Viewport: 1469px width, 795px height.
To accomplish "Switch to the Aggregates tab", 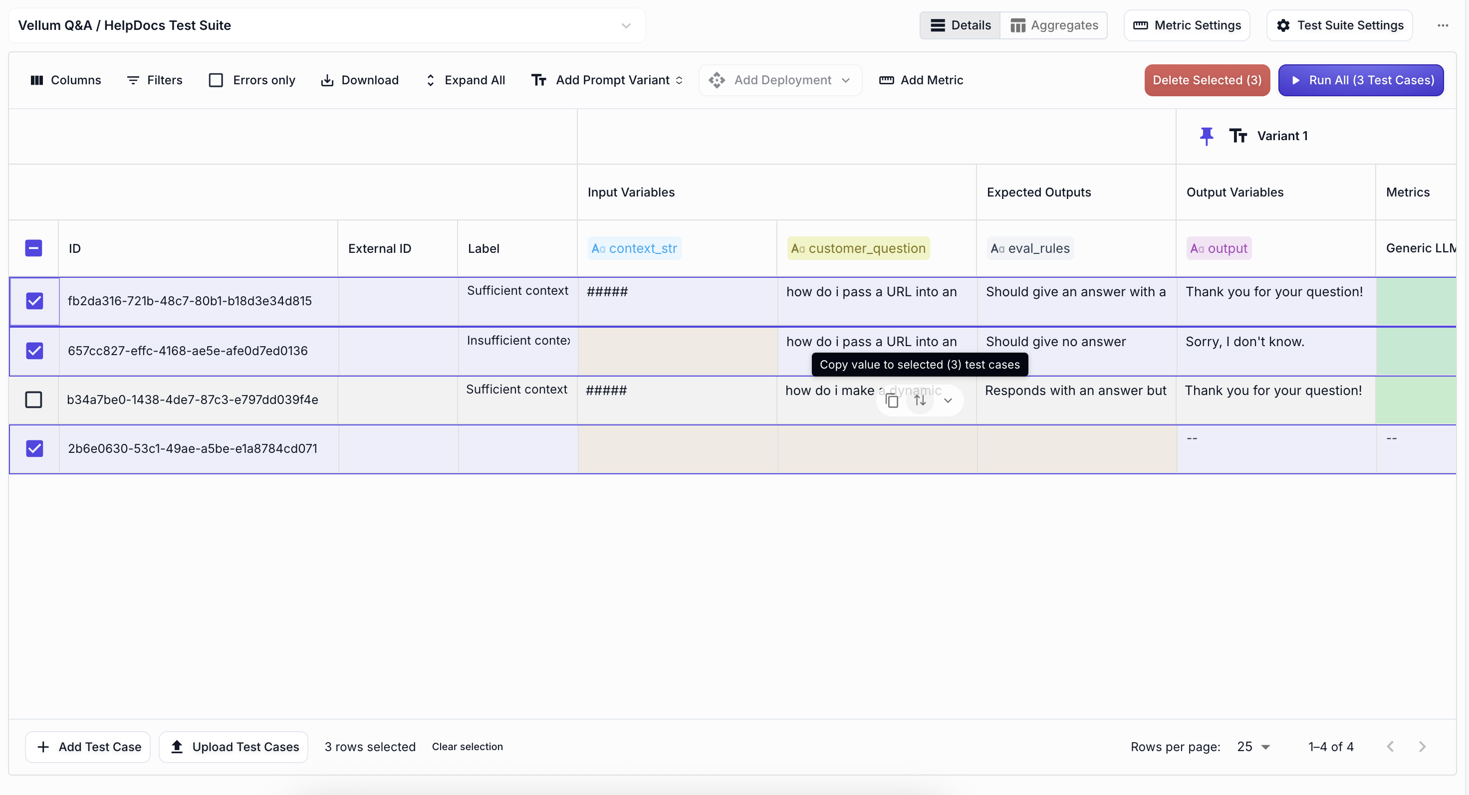I will pyautogui.click(x=1053, y=25).
